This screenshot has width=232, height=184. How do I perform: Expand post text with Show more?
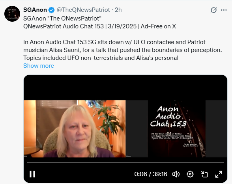coord(39,66)
